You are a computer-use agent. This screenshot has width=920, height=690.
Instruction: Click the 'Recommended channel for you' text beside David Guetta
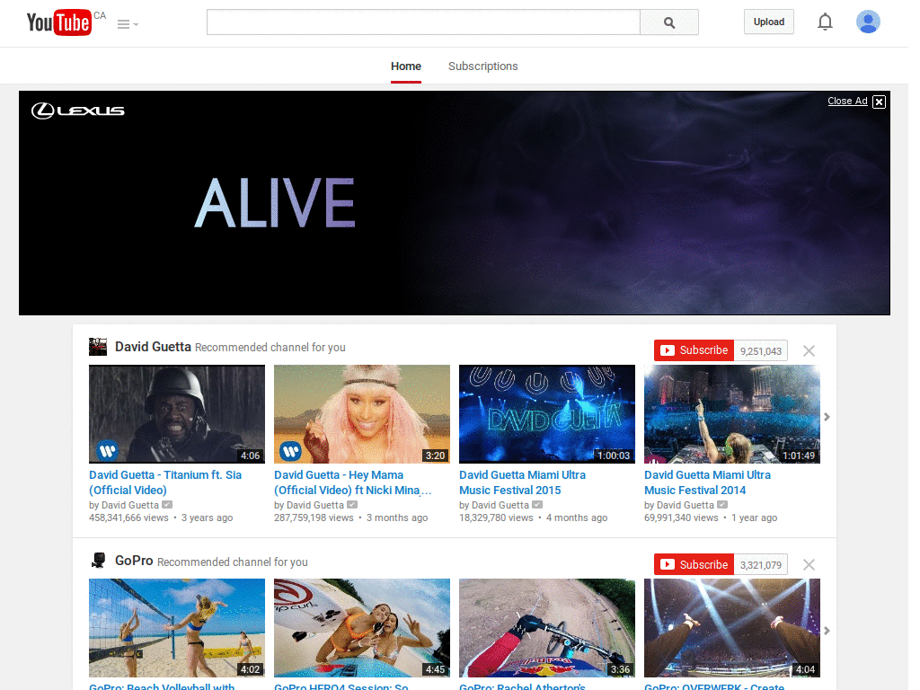point(270,348)
